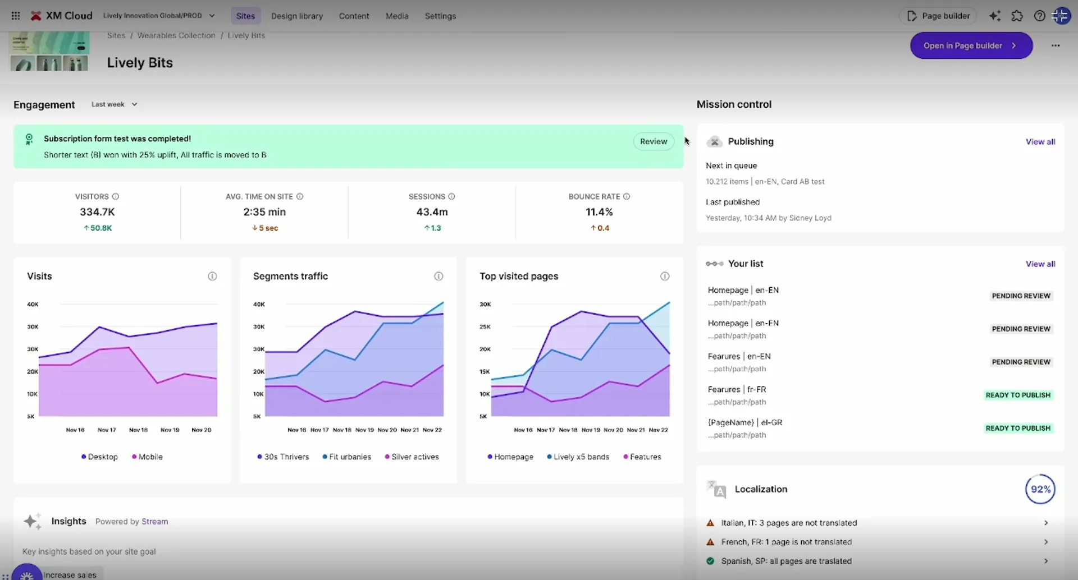Switch to the Content section
The width and height of the screenshot is (1078, 580).
pos(354,16)
